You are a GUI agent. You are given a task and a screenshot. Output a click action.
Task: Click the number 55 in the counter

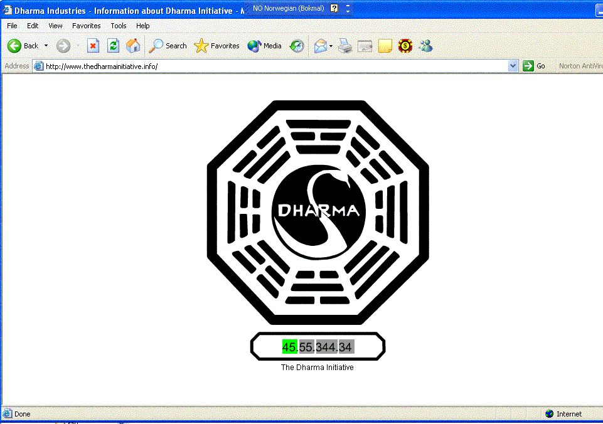tap(306, 347)
